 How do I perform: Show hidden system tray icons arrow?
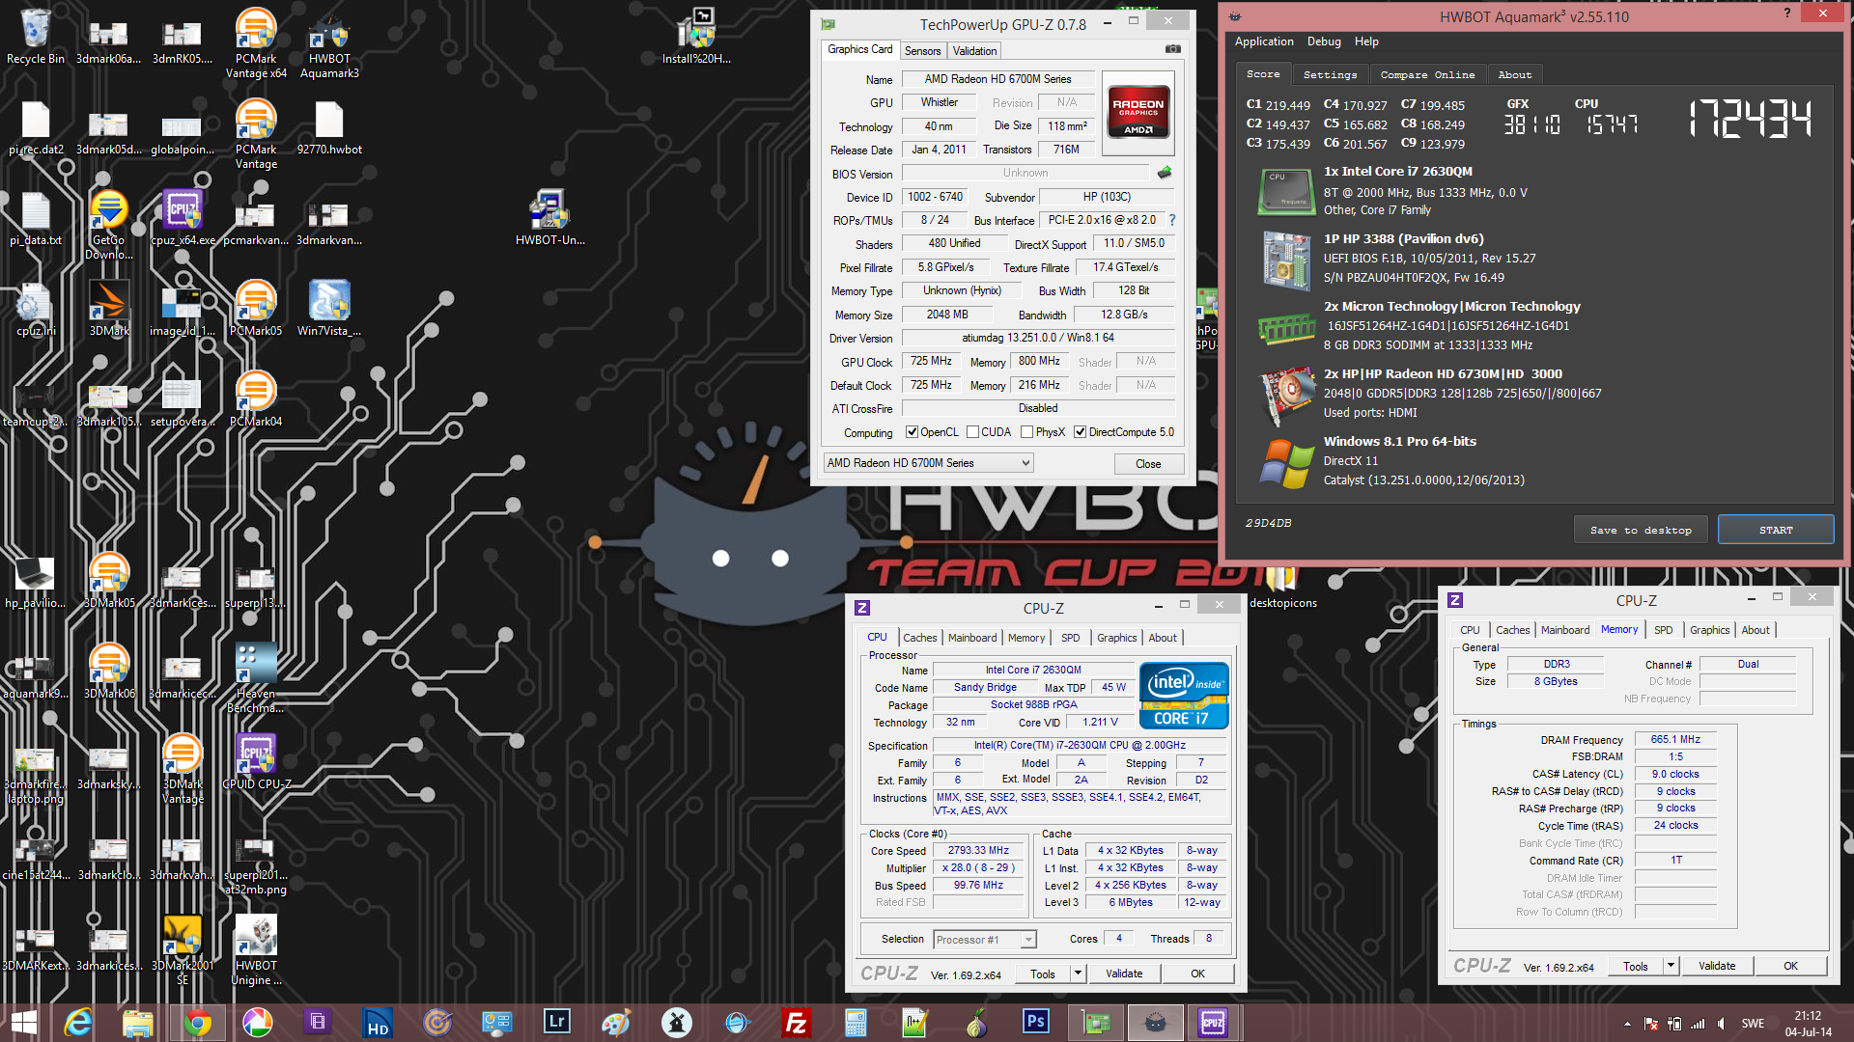click(1627, 1024)
